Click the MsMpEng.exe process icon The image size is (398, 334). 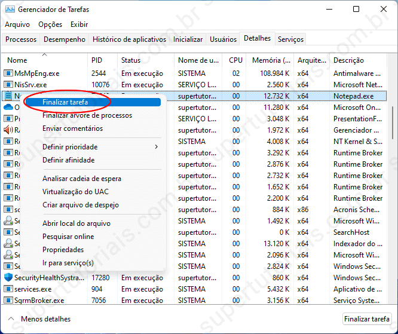(8, 73)
